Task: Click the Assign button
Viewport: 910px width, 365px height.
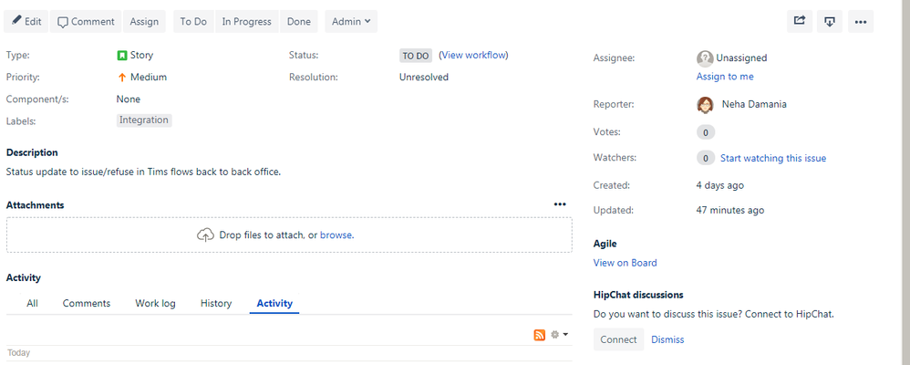Action: pos(144,22)
